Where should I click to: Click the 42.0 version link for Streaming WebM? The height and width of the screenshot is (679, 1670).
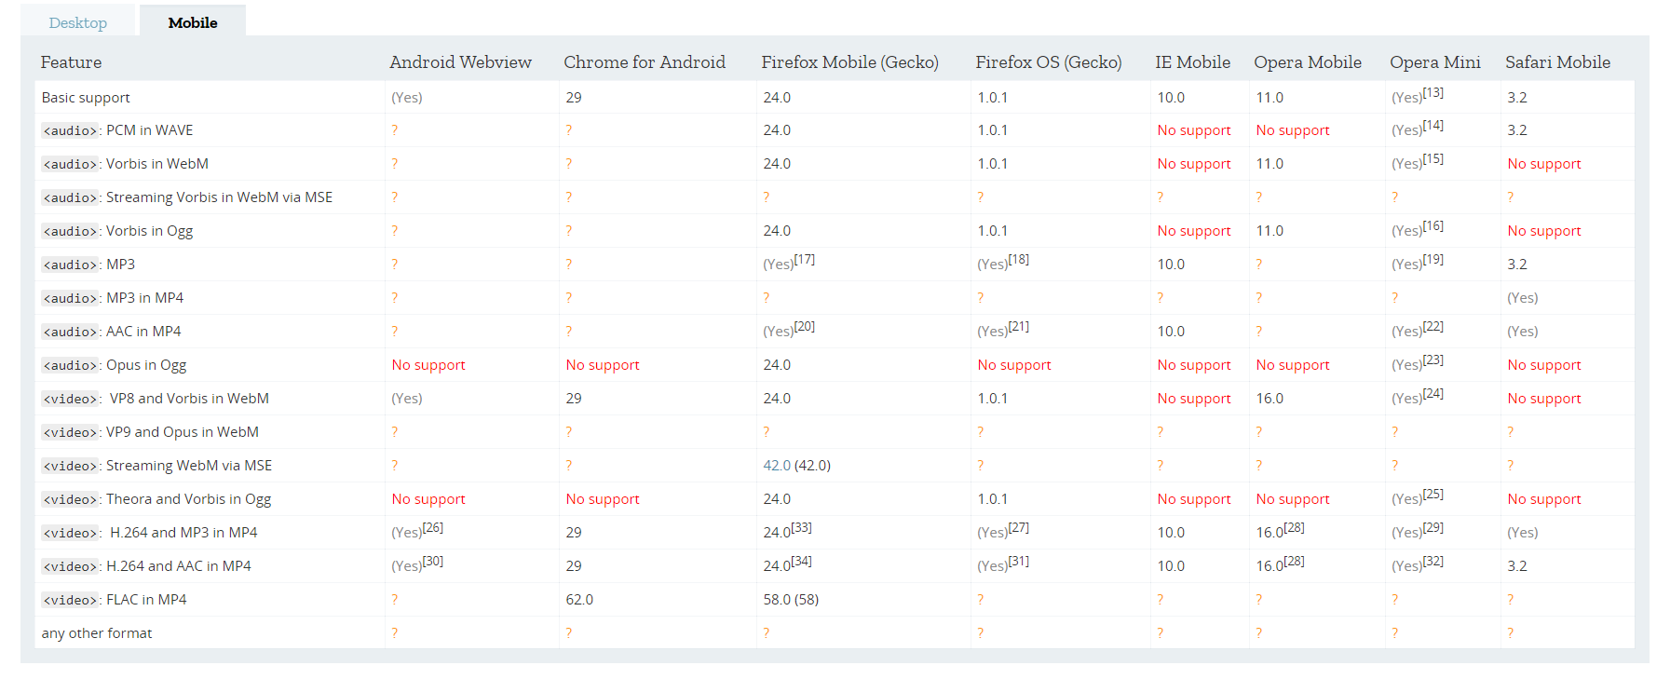(777, 466)
